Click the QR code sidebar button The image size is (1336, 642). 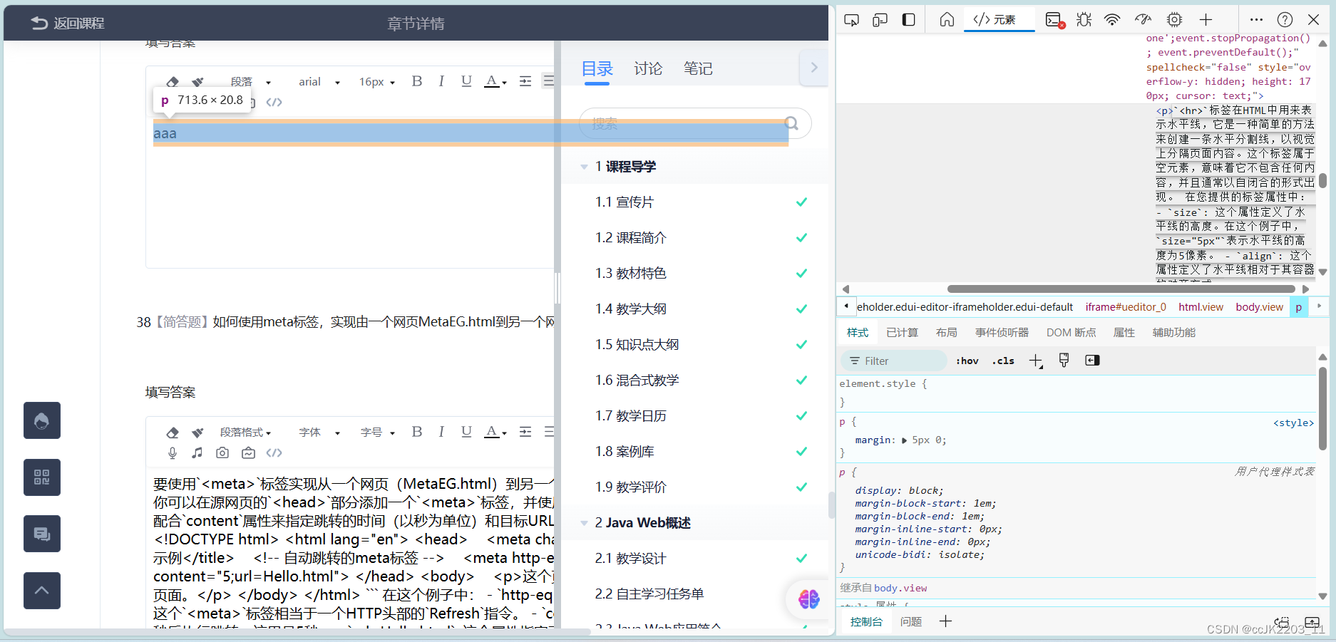42,477
